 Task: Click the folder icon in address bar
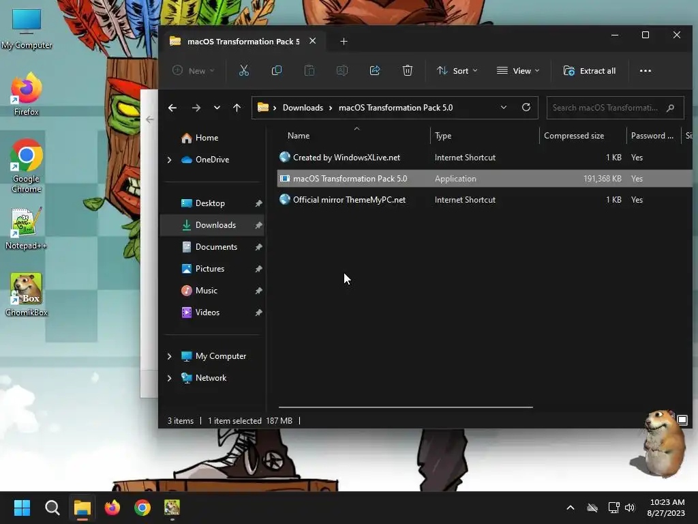[263, 107]
